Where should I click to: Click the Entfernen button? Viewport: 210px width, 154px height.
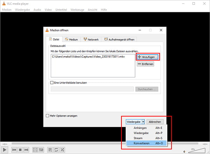146,64
